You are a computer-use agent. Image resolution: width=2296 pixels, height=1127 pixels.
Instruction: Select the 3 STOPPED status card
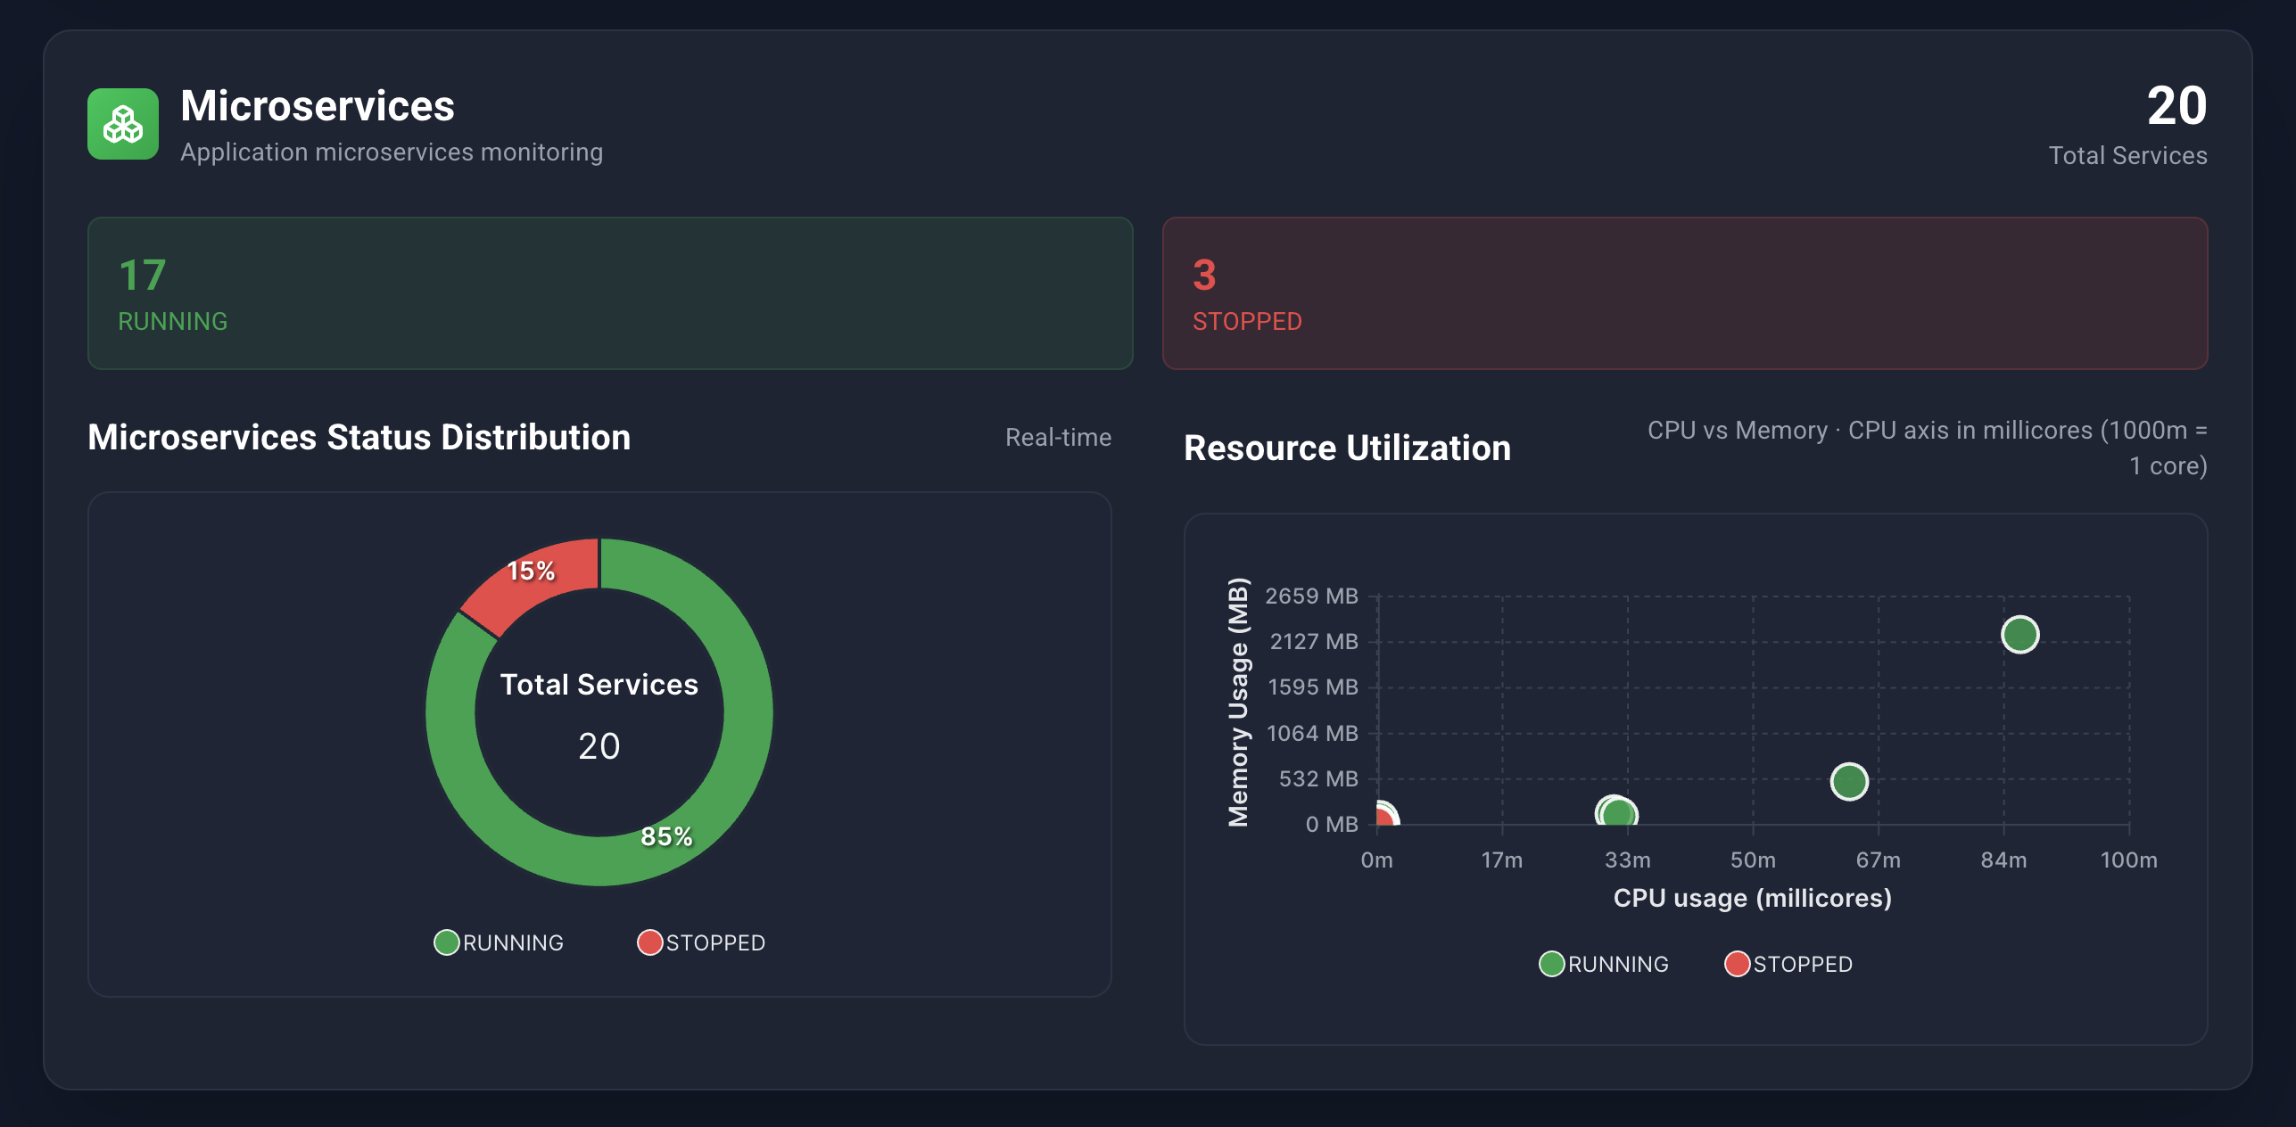click(1685, 293)
